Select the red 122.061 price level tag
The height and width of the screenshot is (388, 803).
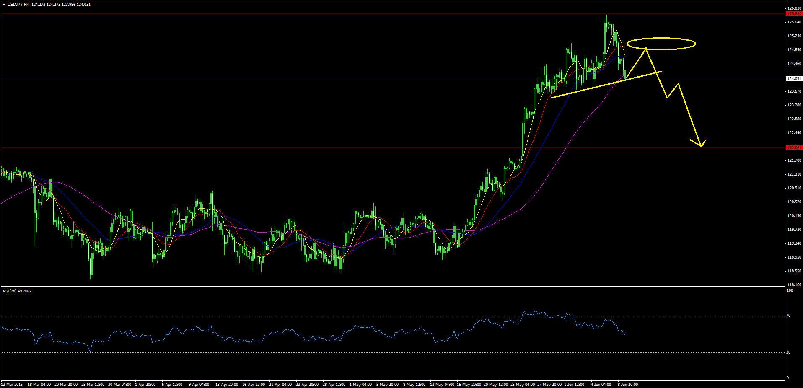click(794, 147)
